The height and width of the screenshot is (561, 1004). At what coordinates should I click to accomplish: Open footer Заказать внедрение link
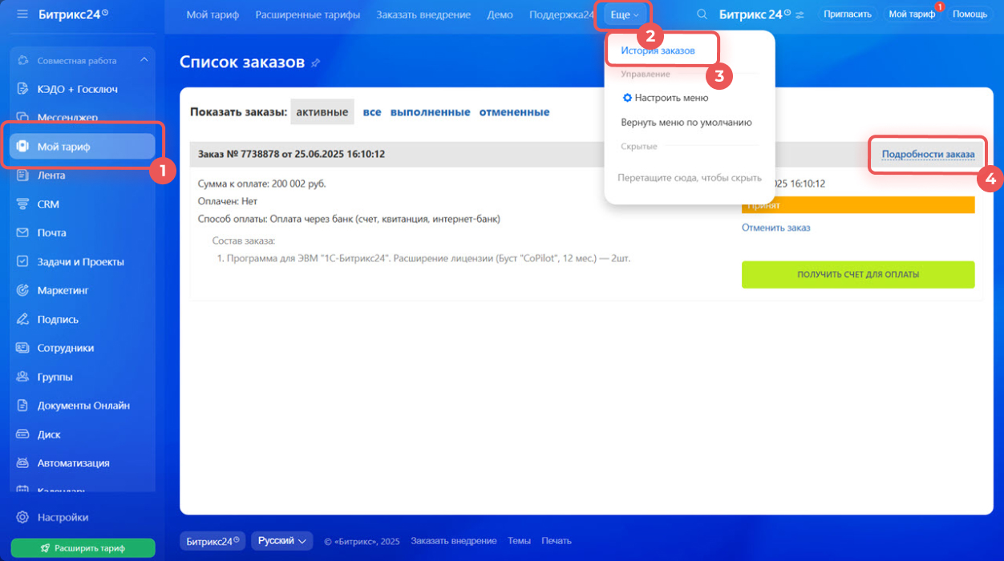coord(453,541)
